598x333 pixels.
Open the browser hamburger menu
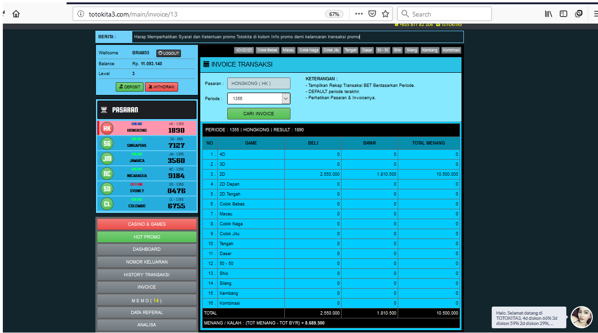coord(594,14)
